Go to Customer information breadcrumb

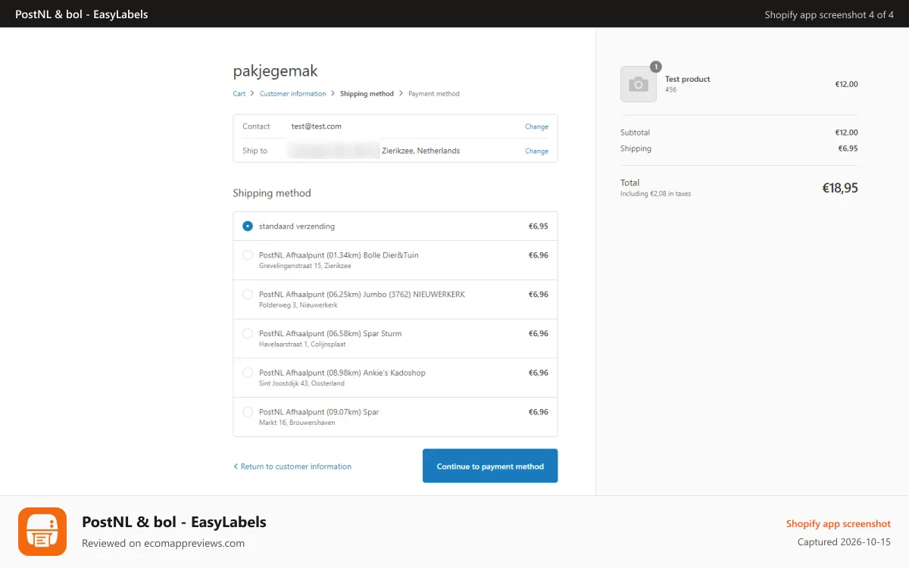pos(292,94)
